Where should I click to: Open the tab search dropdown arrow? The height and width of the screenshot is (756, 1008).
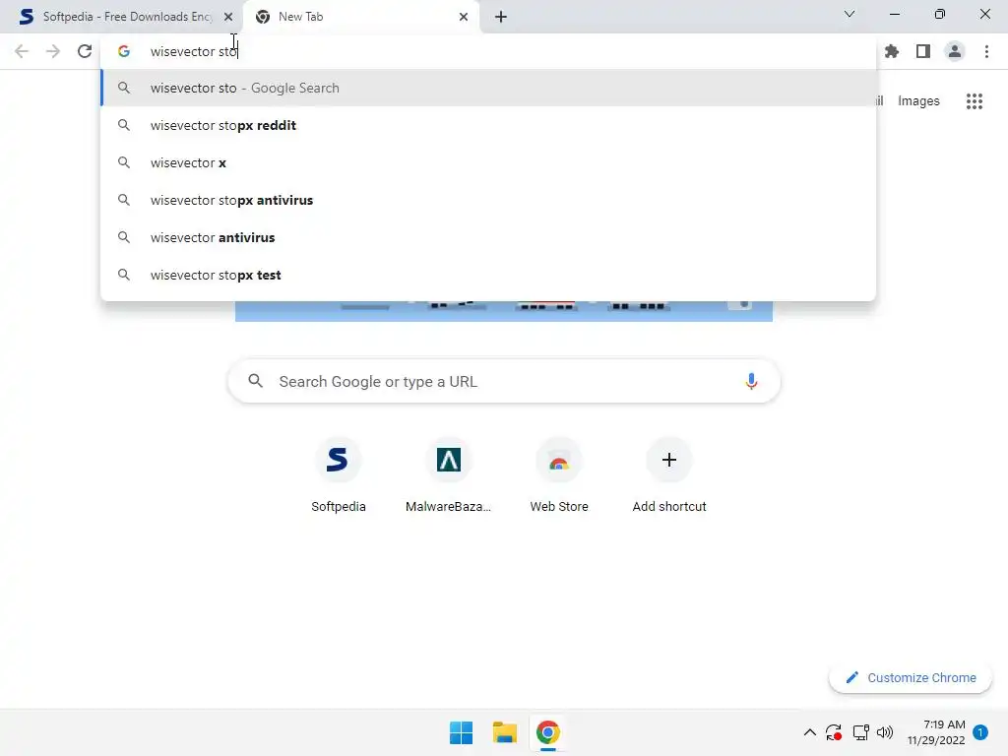(850, 14)
